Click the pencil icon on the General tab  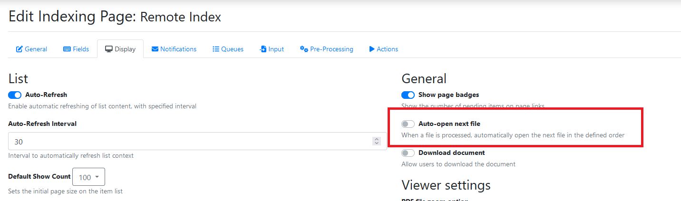[x=19, y=49]
